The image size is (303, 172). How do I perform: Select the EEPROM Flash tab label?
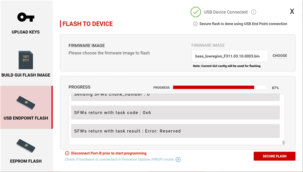coord(26,161)
